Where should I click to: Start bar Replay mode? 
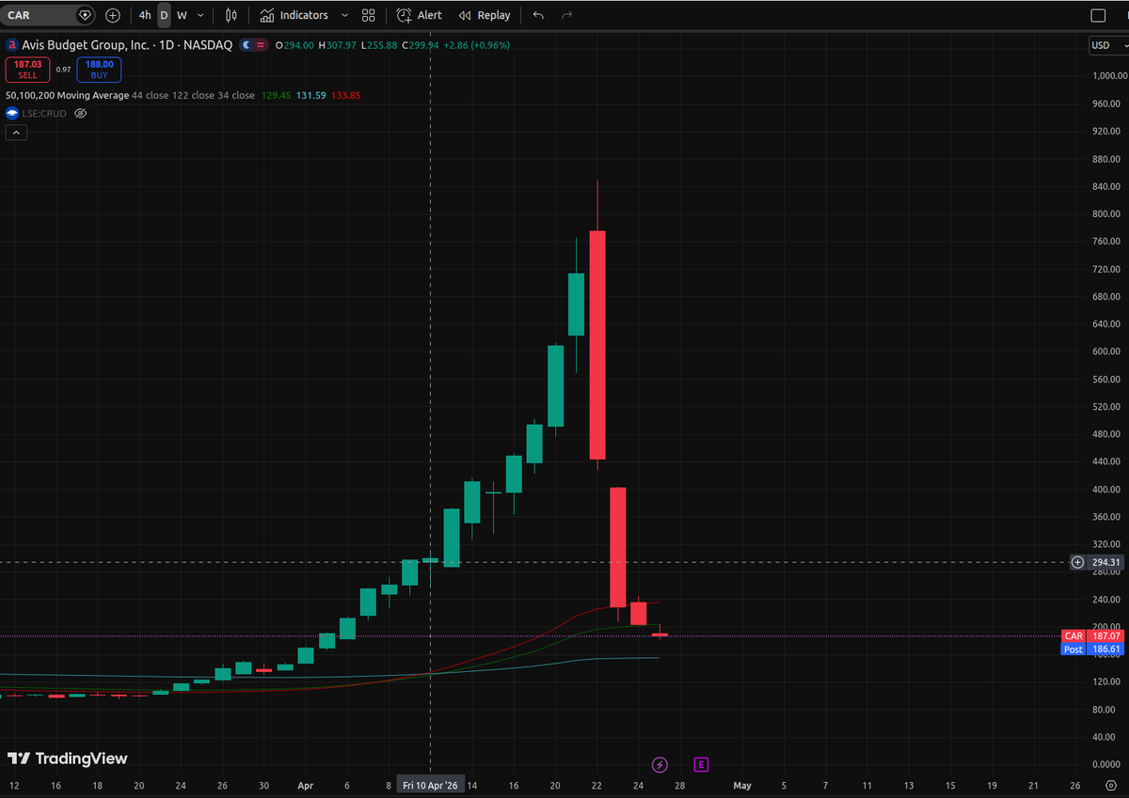(x=484, y=15)
